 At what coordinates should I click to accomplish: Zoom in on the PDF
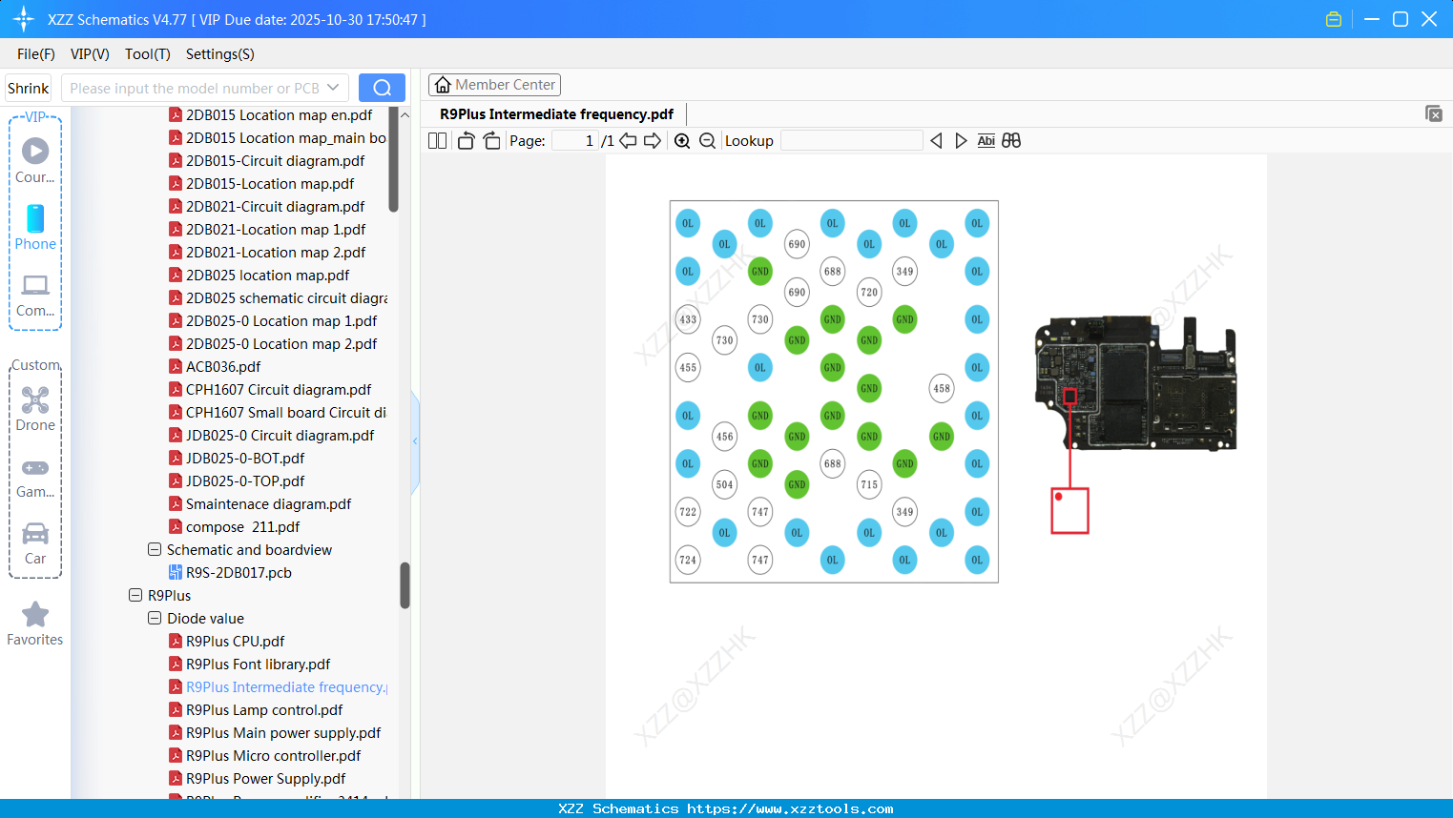682,141
